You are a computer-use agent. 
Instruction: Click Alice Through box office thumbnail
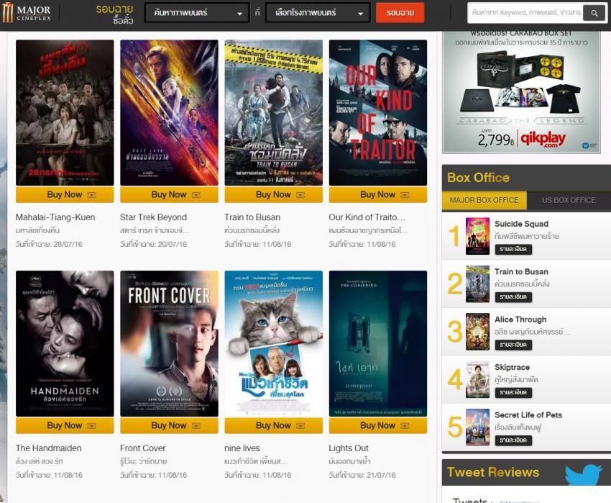477,332
